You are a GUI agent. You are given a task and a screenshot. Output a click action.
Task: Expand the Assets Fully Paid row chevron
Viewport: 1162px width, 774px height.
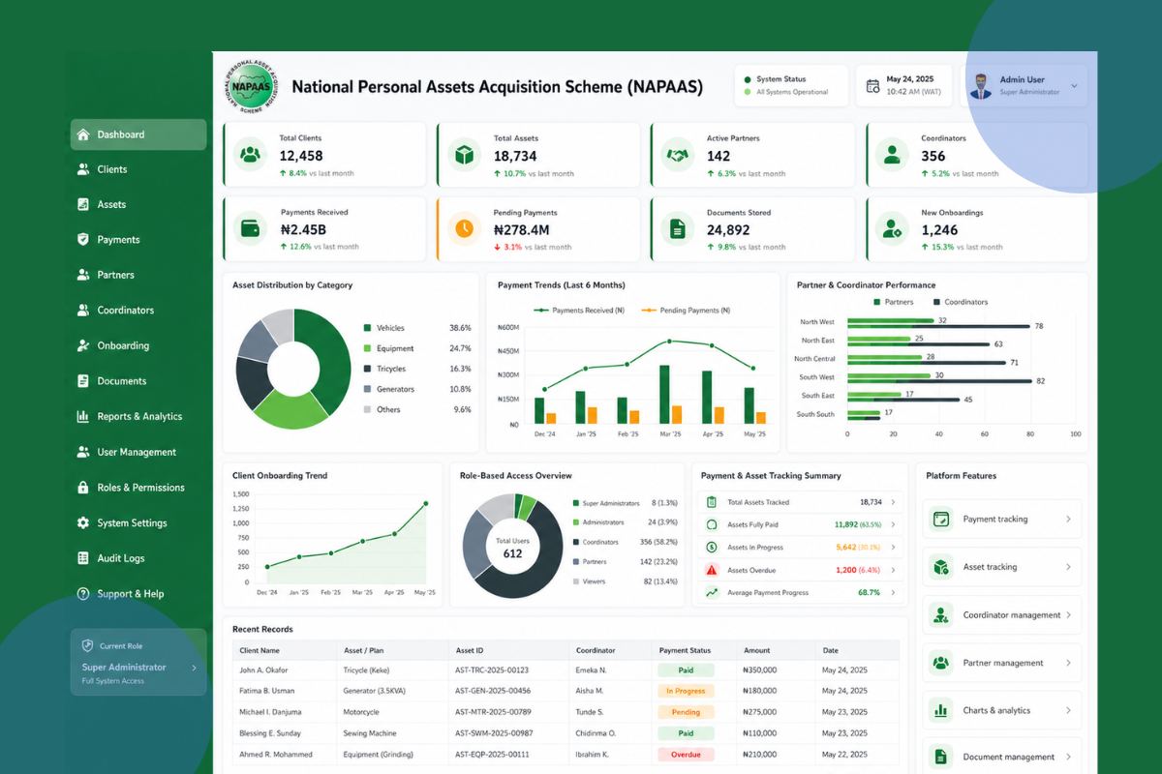[893, 524]
